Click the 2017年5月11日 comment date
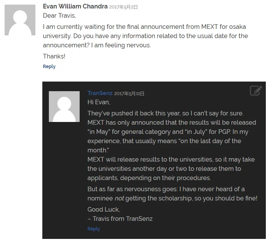267x242 pixels. tap(129, 93)
